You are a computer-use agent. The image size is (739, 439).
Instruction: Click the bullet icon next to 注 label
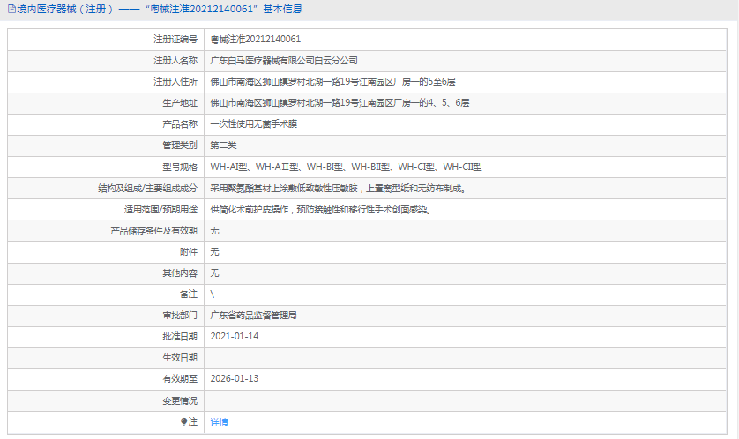[x=183, y=421]
